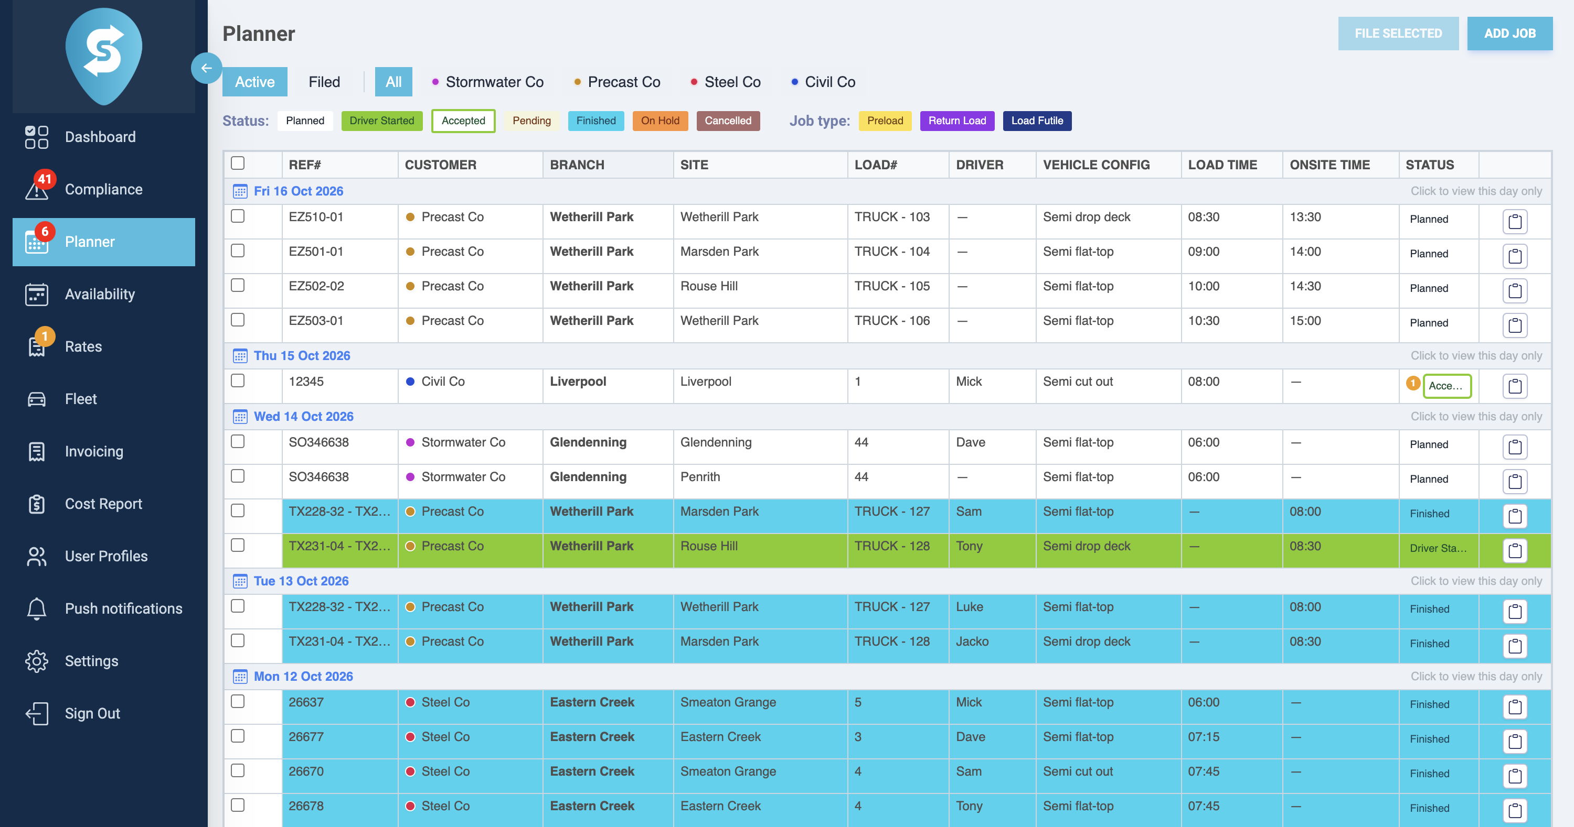The image size is (1574, 827).
Task: Switch to the Active tab
Action: (x=255, y=82)
